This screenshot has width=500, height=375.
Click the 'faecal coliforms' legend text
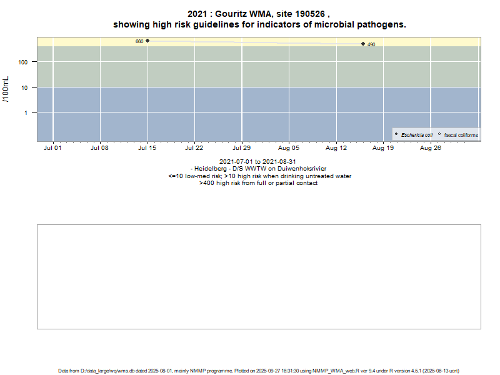click(461, 135)
